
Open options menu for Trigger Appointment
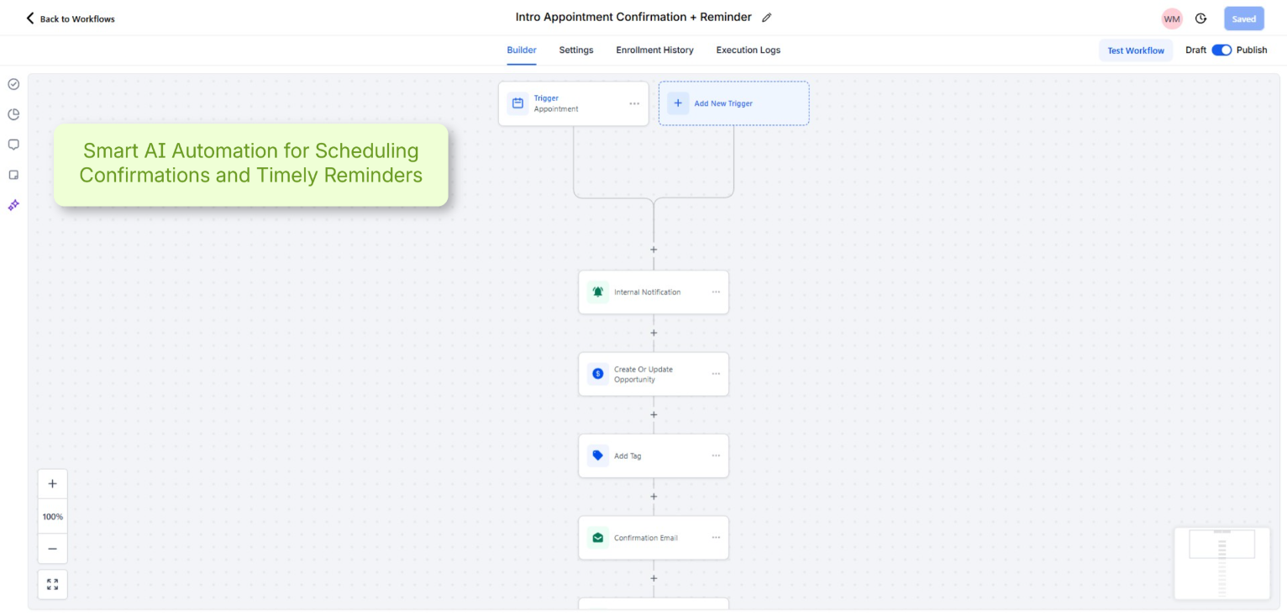pos(634,103)
